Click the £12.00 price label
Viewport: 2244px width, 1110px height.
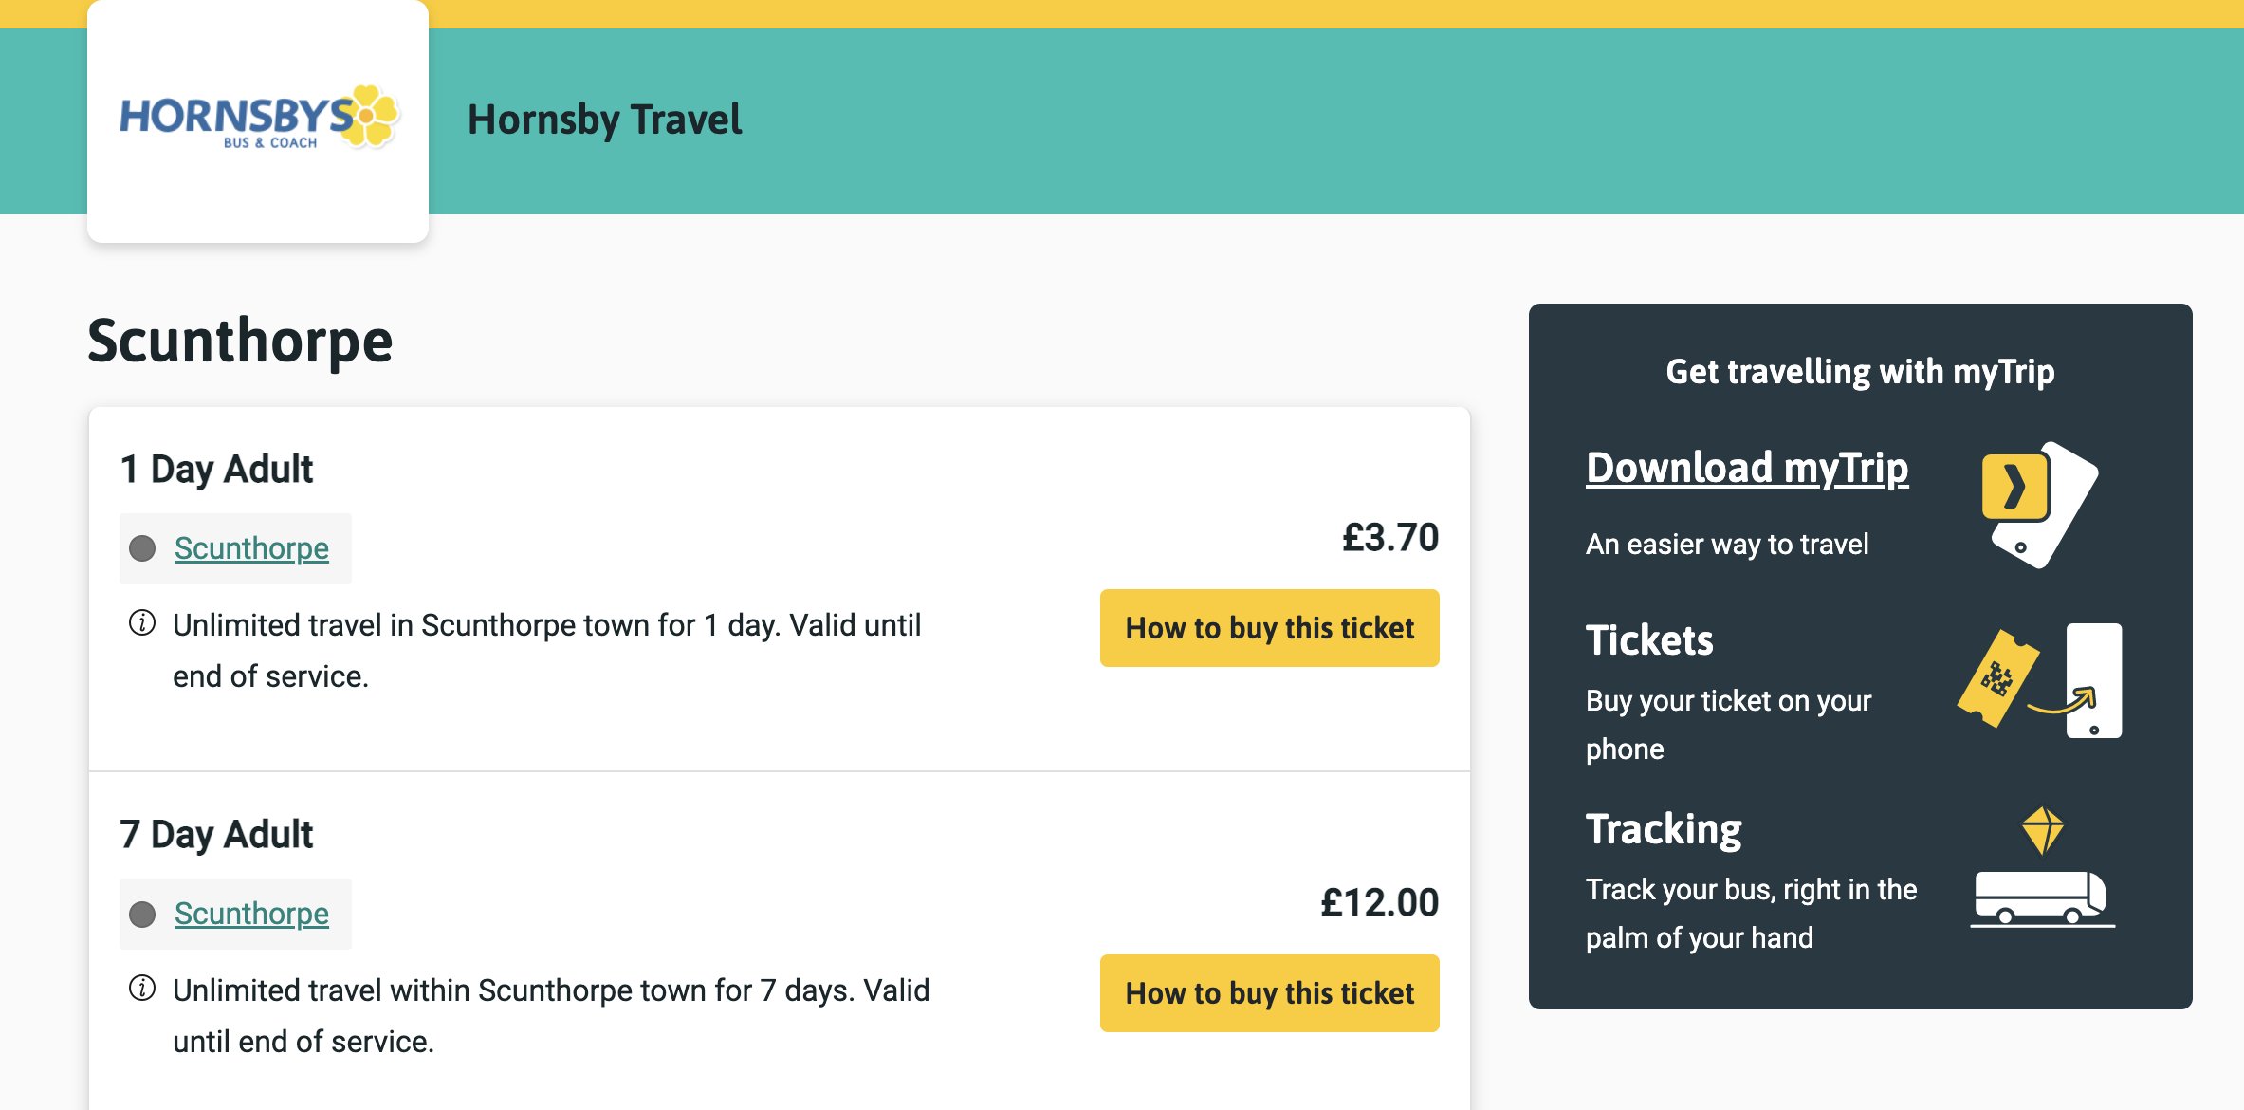coord(1380,902)
